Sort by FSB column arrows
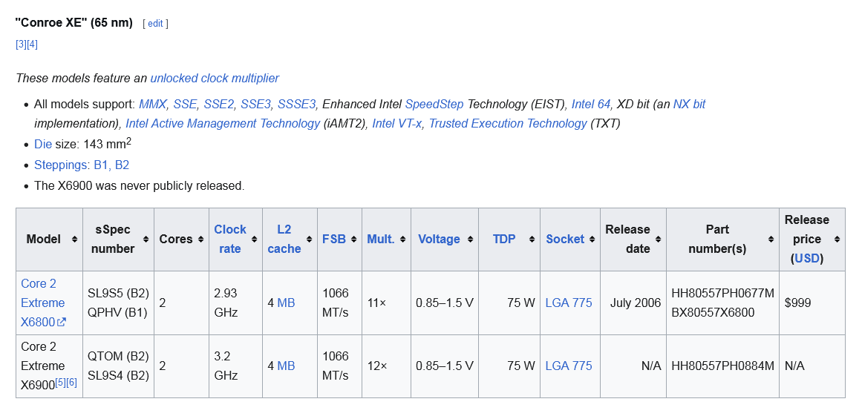The height and width of the screenshot is (416, 862). 353,240
